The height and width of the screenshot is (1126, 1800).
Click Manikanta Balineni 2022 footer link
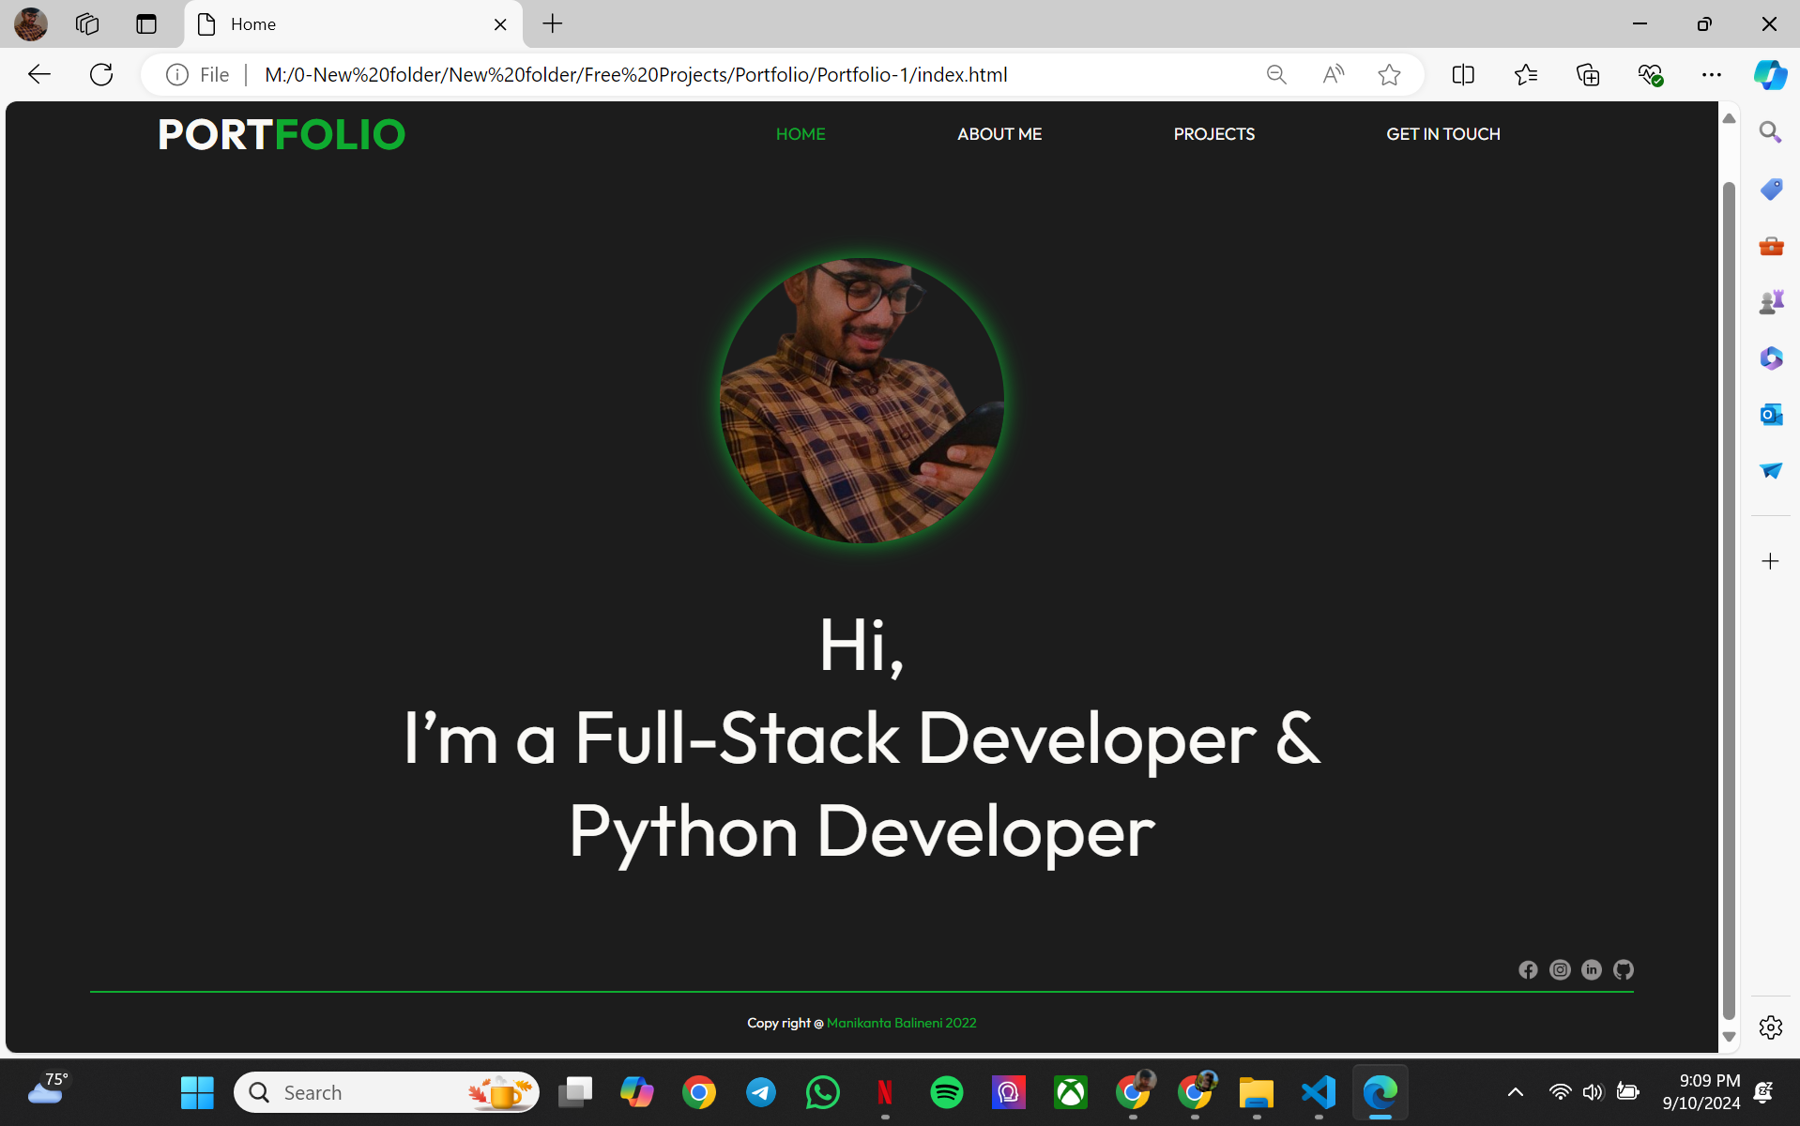901,1023
